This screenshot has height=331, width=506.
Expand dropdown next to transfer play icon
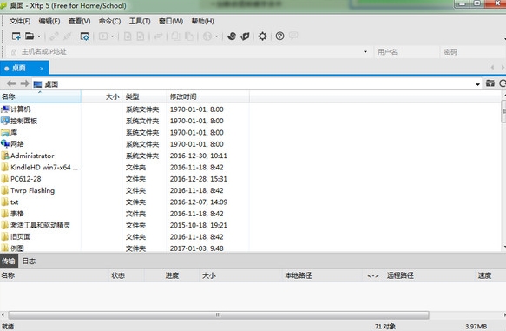(x=112, y=36)
